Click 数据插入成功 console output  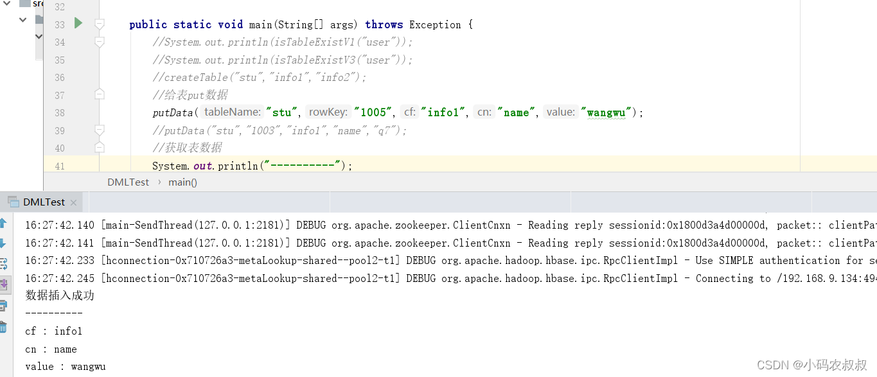tap(60, 295)
